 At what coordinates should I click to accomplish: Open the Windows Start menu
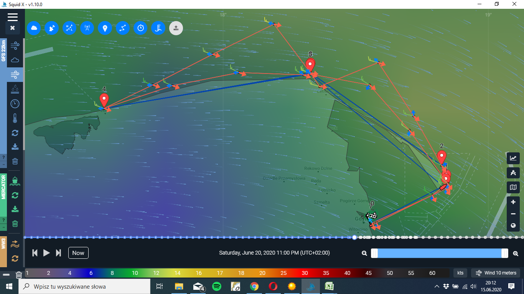point(9,286)
